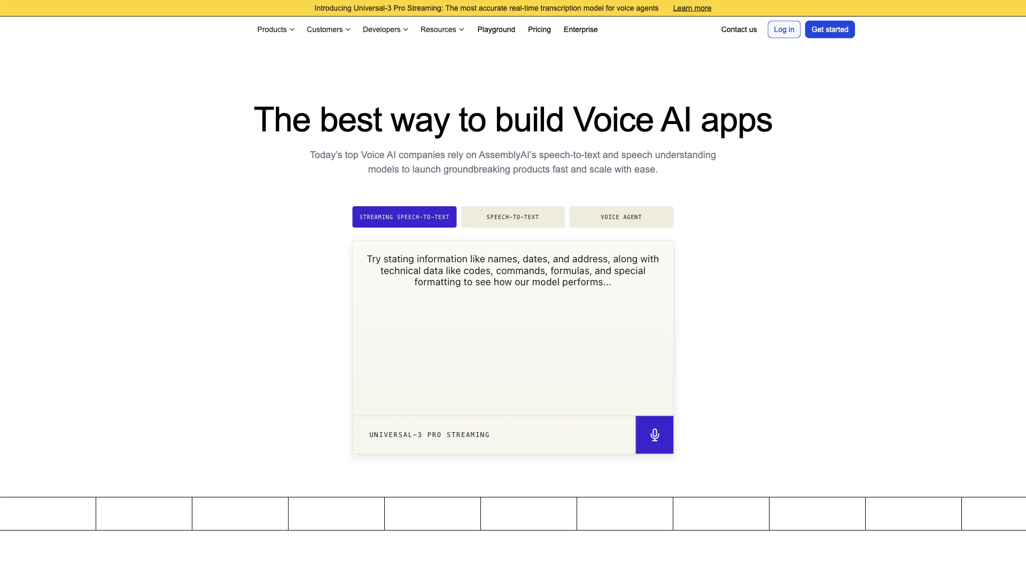1026x577 pixels.
Task: Click the Get started button
Action: [x=829, y=29]
